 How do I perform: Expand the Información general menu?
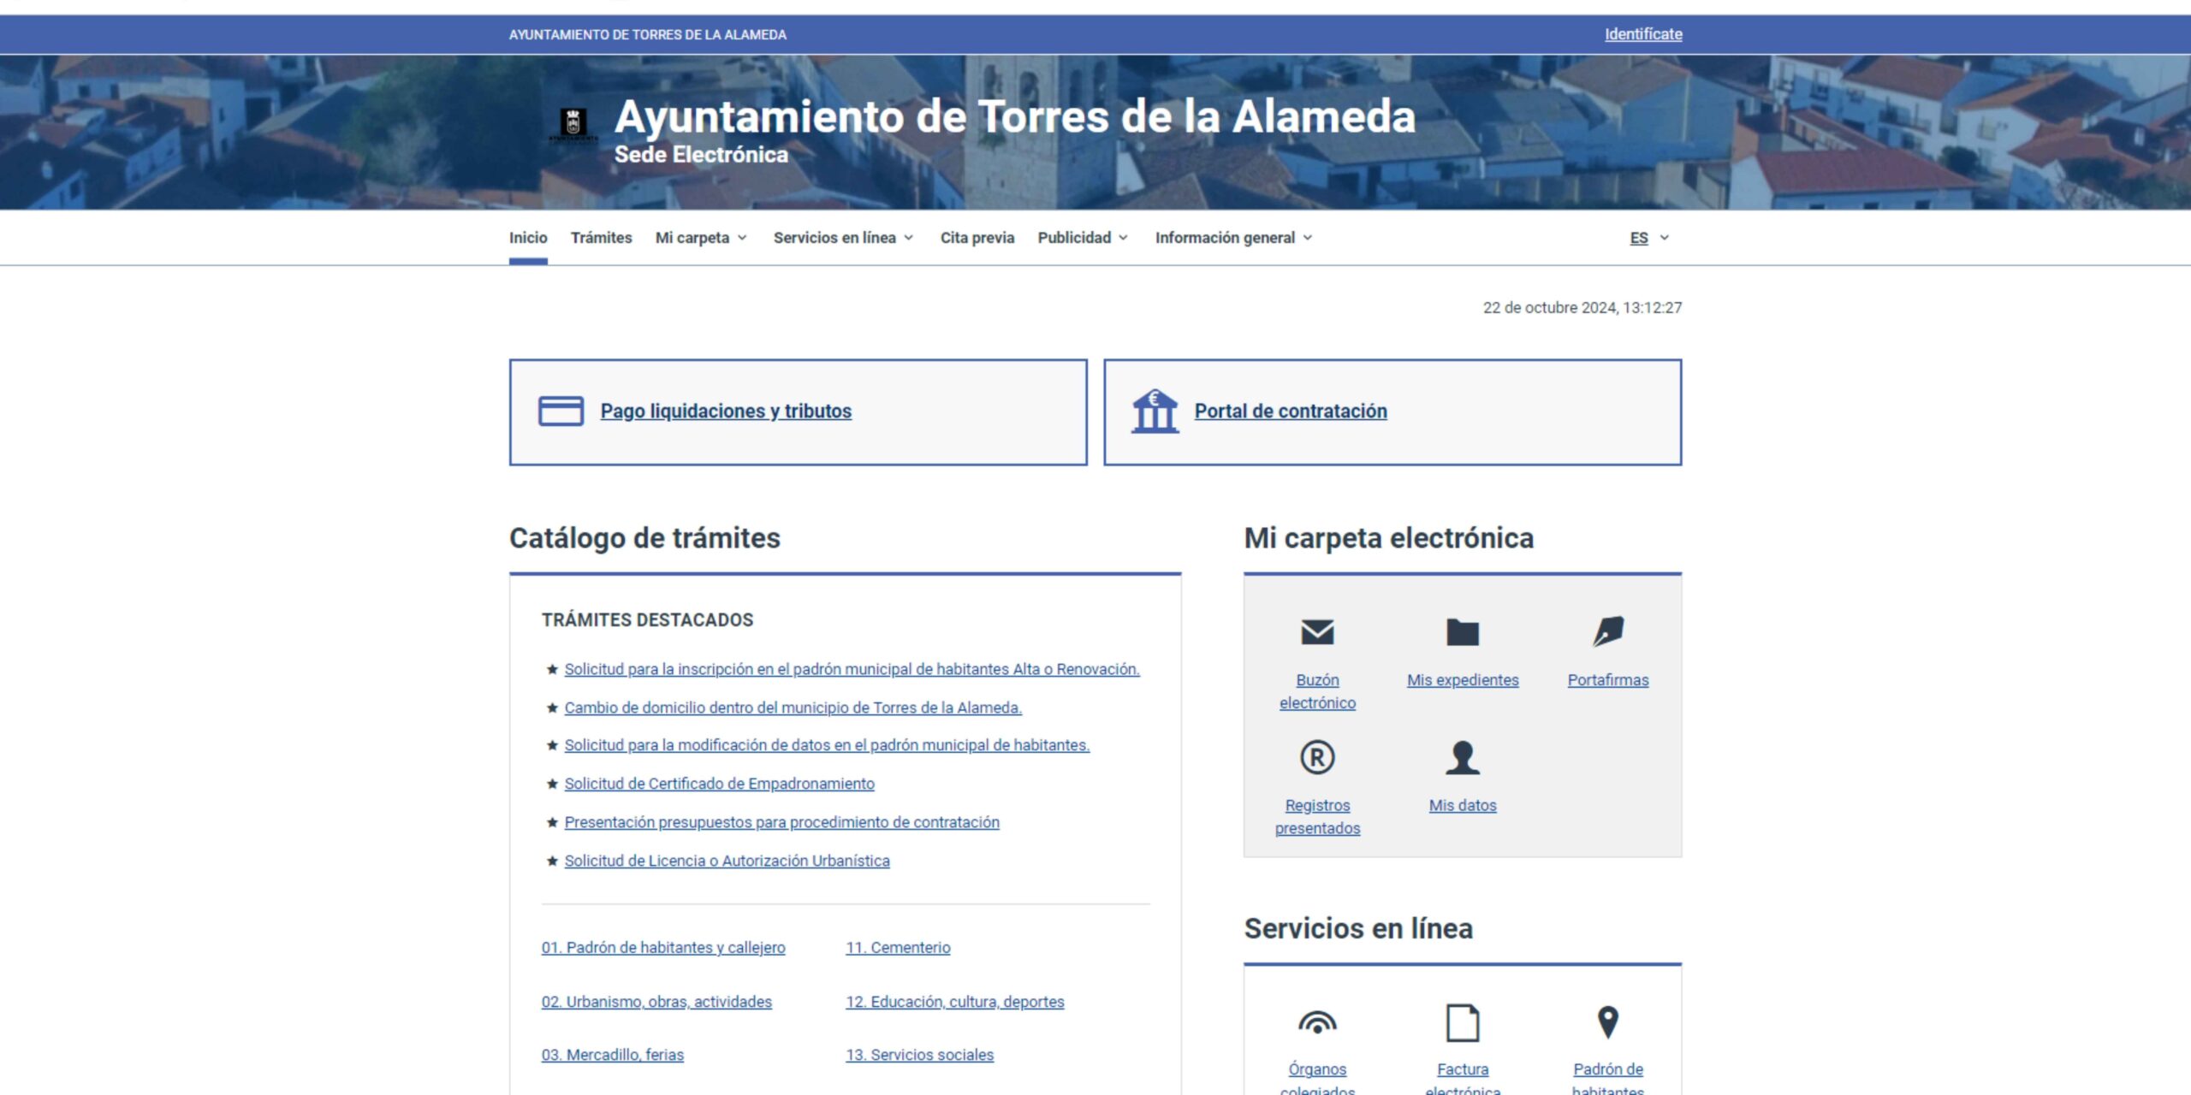1232,238
